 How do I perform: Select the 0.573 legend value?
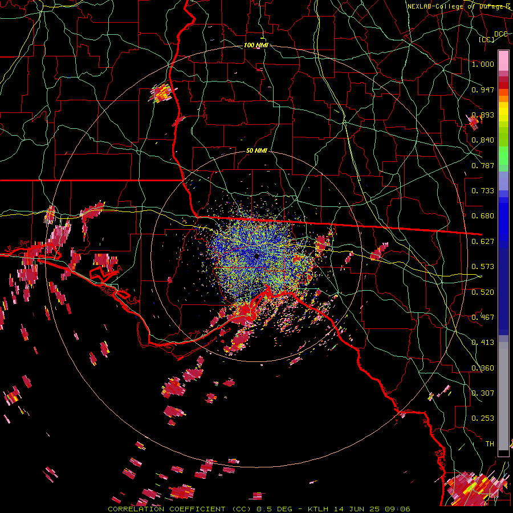pyautogui.click(x=483, y=267)
